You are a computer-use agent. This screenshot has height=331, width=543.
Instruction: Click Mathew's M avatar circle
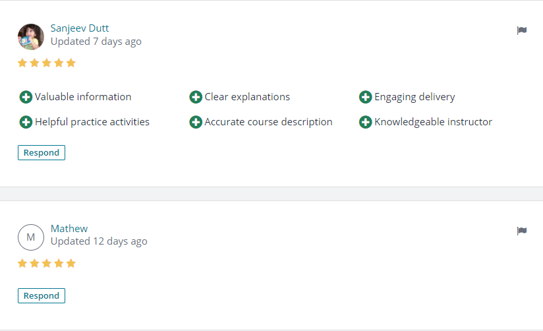31,237
